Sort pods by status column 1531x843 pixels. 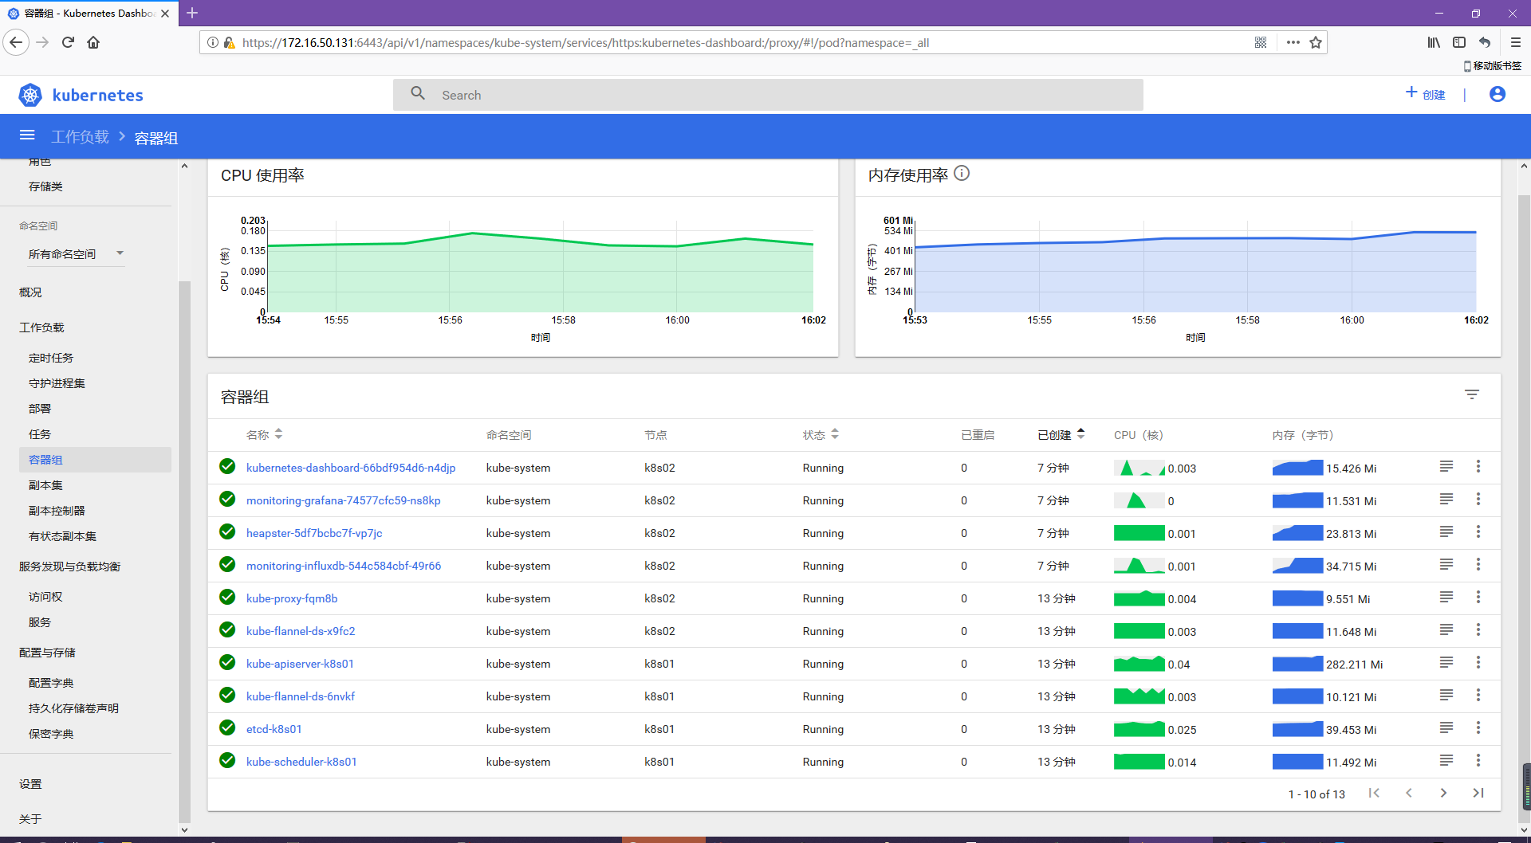tap(835, 434)
